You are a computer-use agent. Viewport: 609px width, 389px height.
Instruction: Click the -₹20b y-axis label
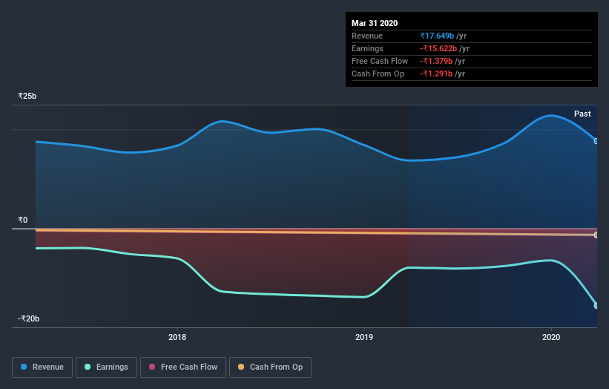(x=28, y=318)
